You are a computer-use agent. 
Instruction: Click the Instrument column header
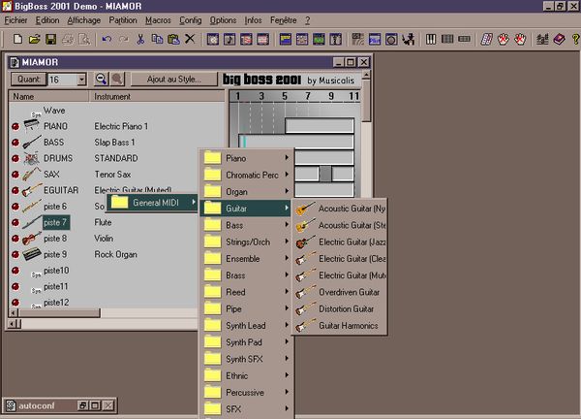tap(157, 96)
